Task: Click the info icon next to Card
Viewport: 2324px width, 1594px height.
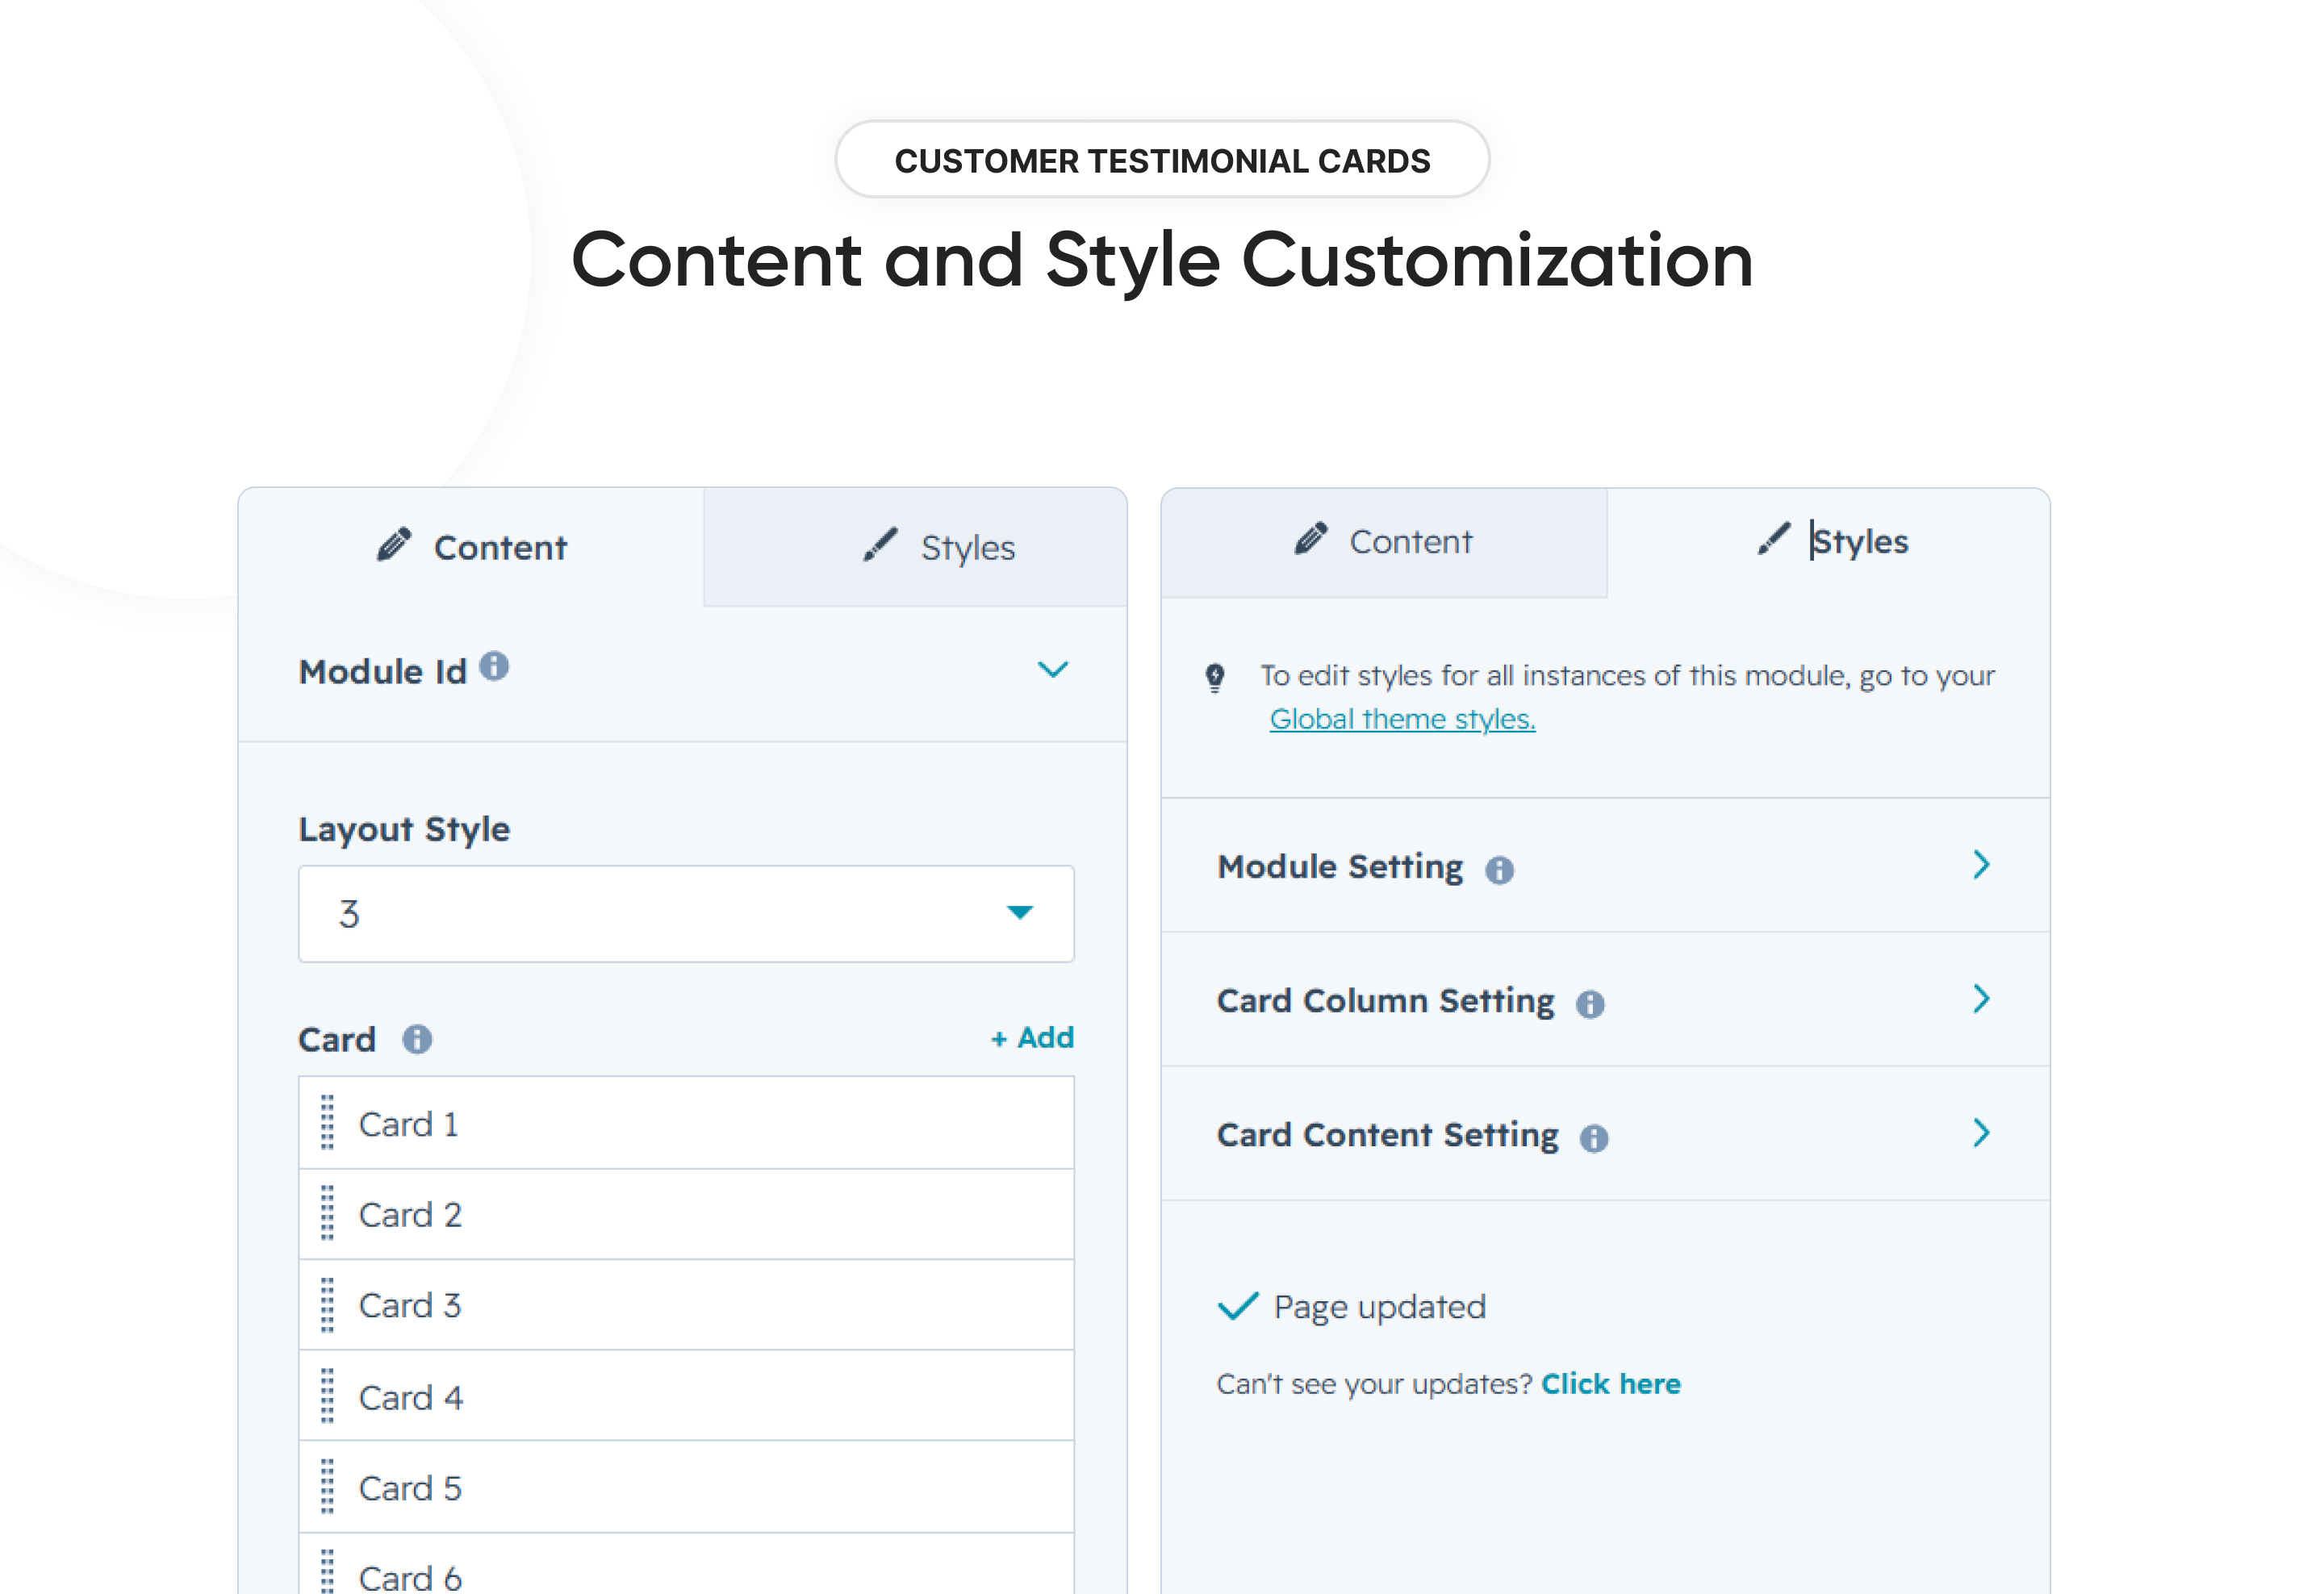Action: [x=417, y=1039]
